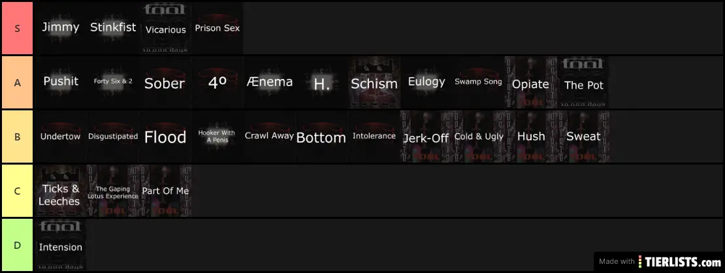Click The Gaping Lotus Experience tile
This screenshot has height=273, width=725.
point(113,191)
